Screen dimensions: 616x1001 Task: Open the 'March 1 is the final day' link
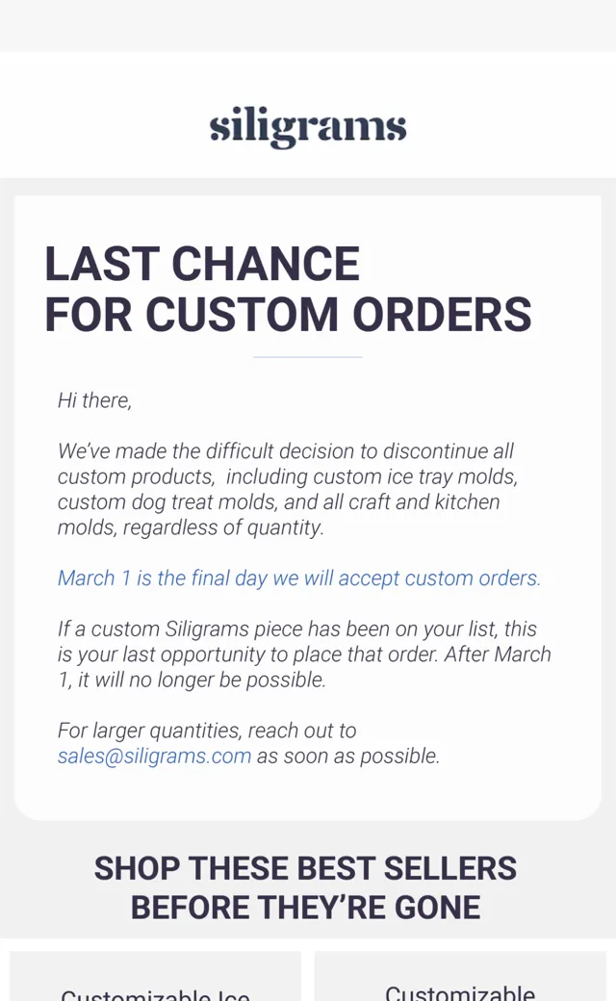[x=298, y=577]
